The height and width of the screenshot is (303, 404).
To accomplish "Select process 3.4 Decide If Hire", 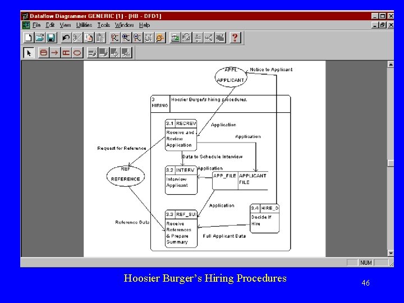I will (265, 218).
